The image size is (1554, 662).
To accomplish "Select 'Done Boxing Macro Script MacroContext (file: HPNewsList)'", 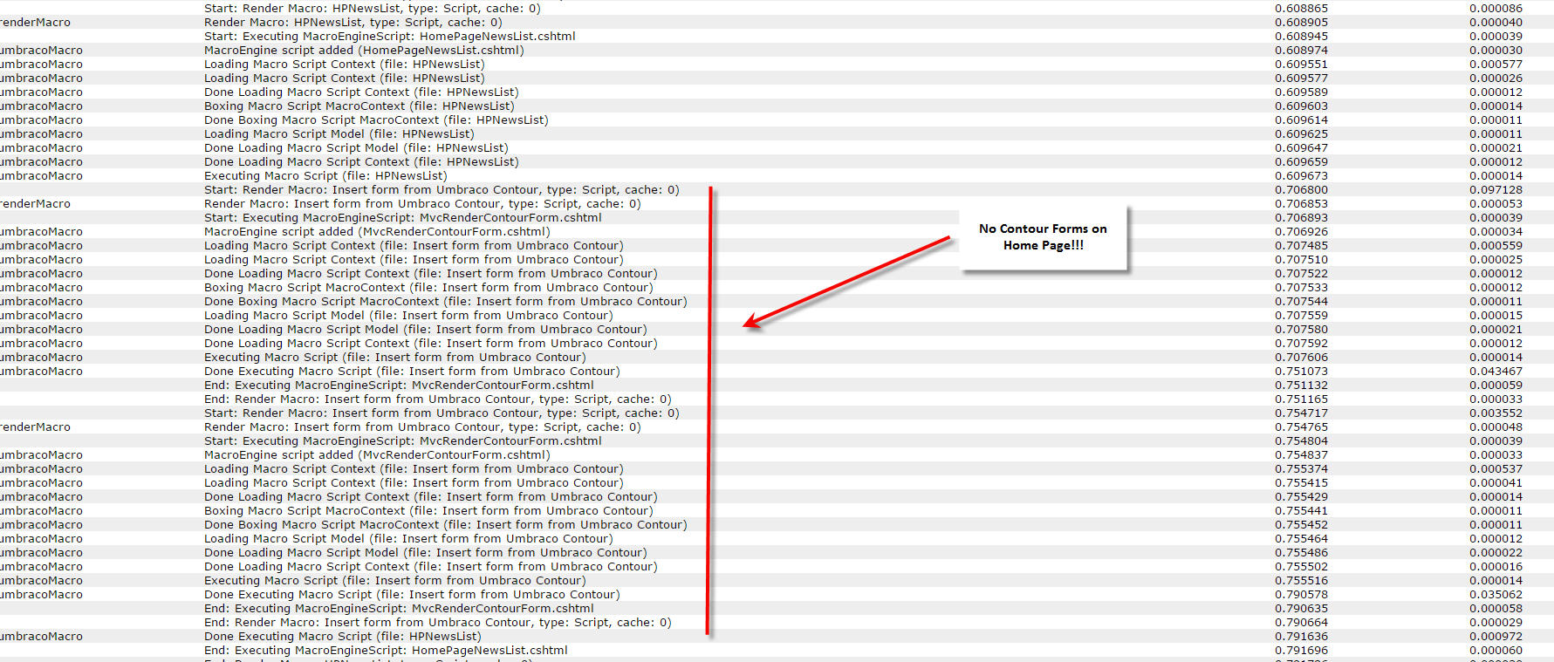I will tap(376, 120).
